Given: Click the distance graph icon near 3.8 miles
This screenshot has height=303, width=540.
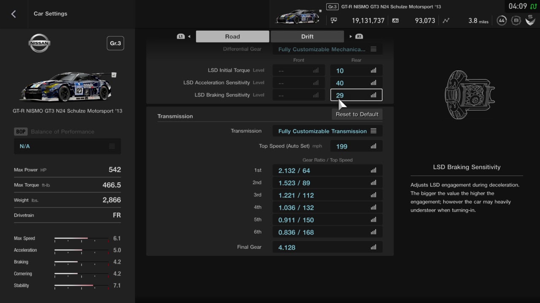Looking at the screenshot, I should point(446,20).
